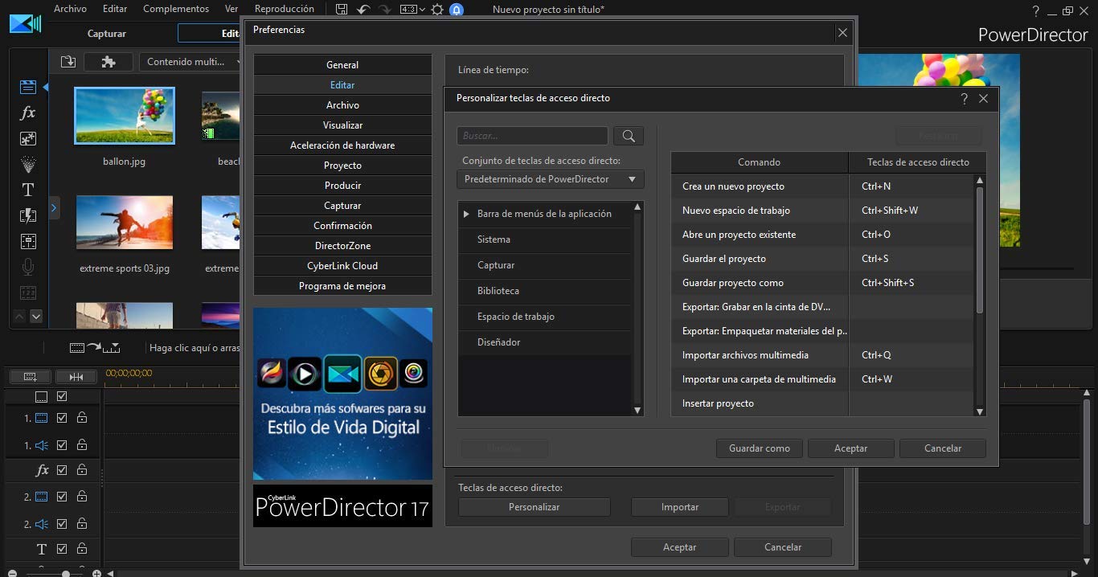Click Aceptar in the hotkey dialog
This screenshot has height=577, width=1098.
[x=851, y=448]
